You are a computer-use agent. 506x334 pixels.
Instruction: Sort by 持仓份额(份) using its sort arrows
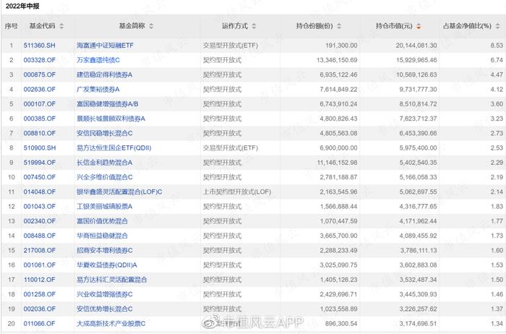339,26
